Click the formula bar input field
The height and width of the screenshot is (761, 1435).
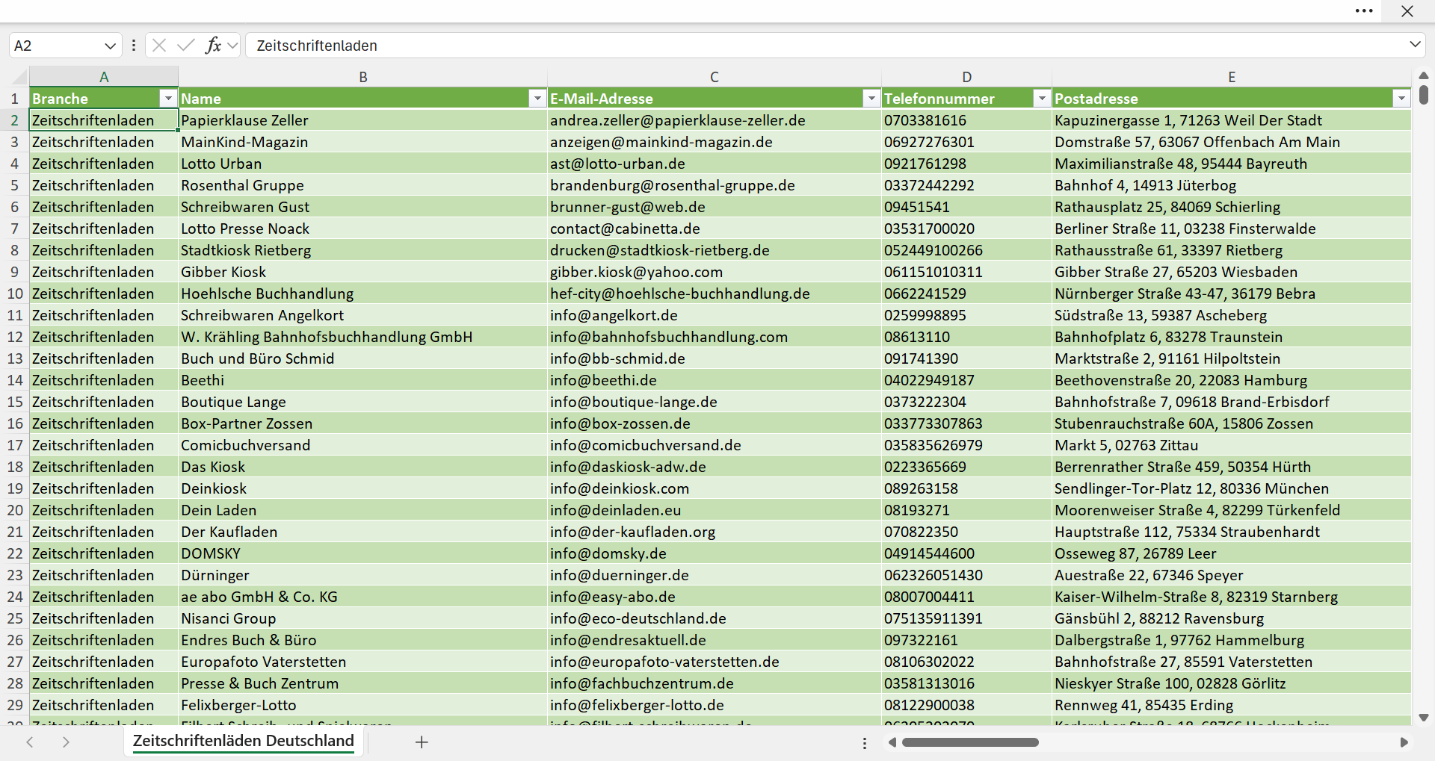click(x=826, y=46)
